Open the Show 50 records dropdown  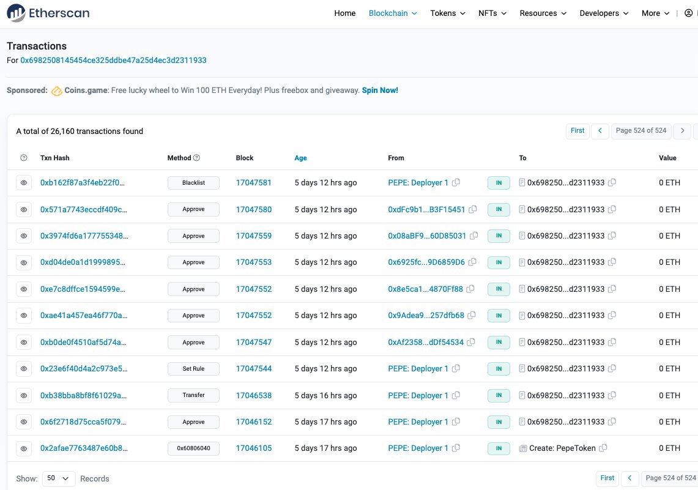pyautogui.click(x=59, y=478)
